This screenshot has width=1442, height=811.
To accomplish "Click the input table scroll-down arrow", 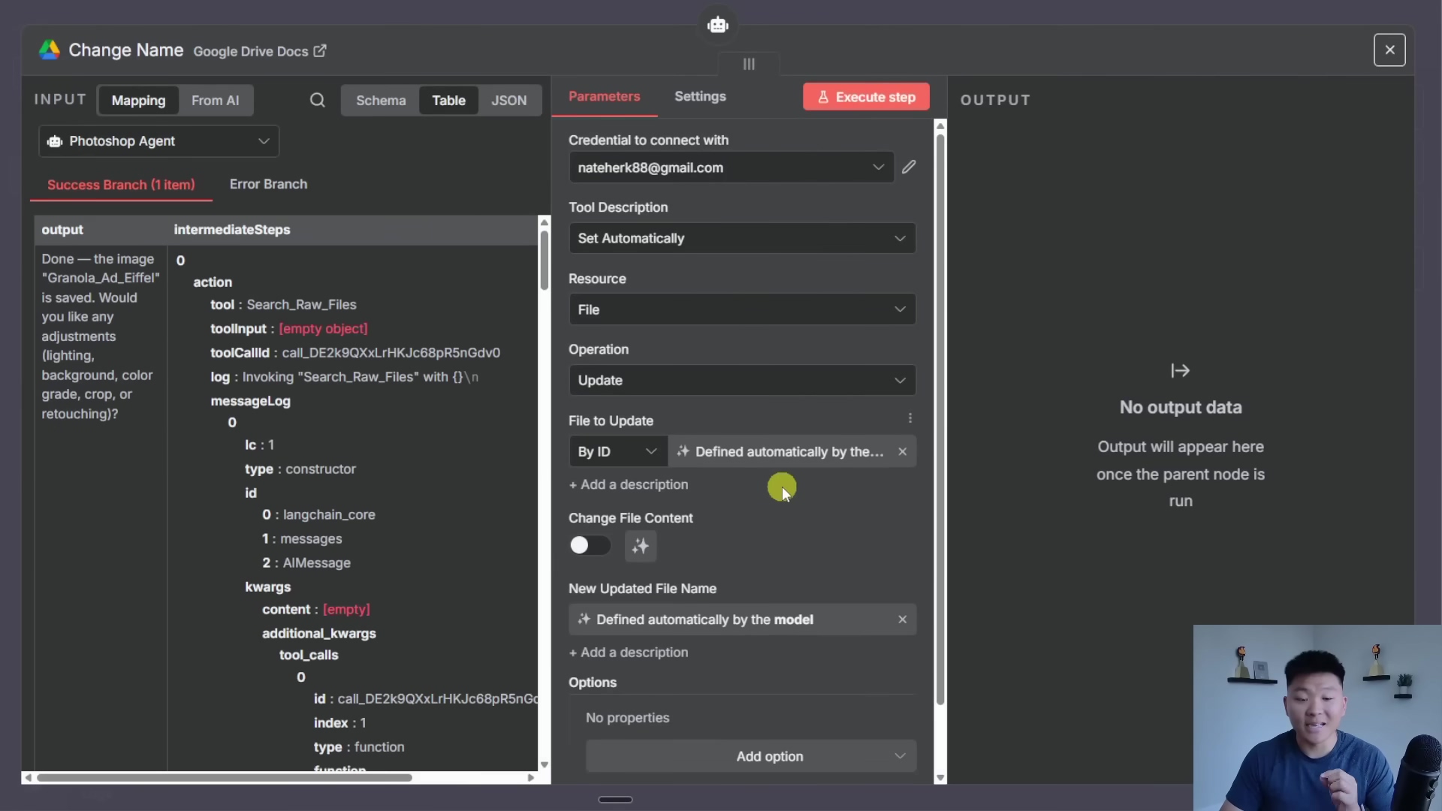I will (545, 764).
